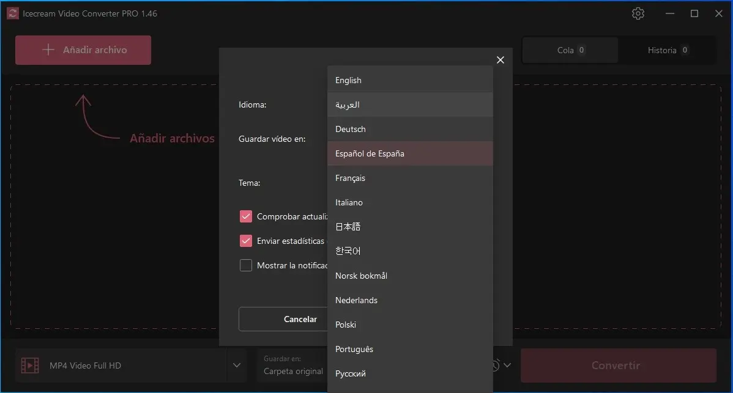Screen dimensions: 733x393
Task: Open the chevron next to the clock icon
Action: coord(507,365)
